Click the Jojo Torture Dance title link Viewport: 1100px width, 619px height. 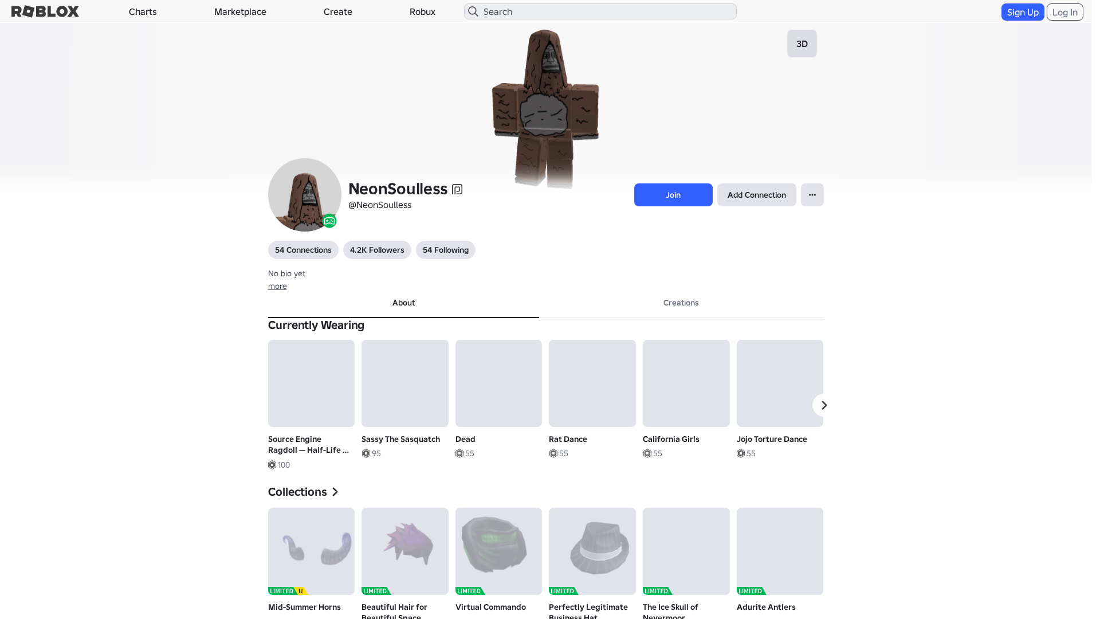coord(772,439)
